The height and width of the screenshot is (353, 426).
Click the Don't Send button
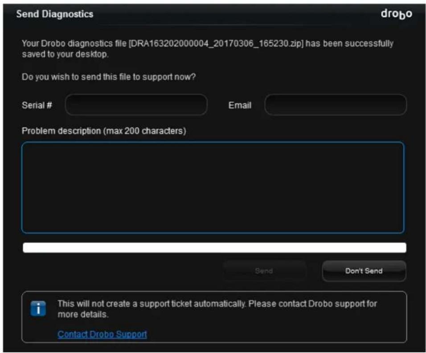point(364,271)
